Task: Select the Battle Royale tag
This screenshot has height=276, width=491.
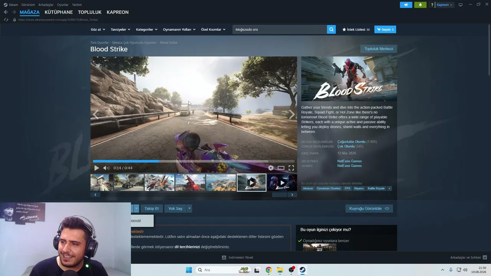Action: click(376, 189)
